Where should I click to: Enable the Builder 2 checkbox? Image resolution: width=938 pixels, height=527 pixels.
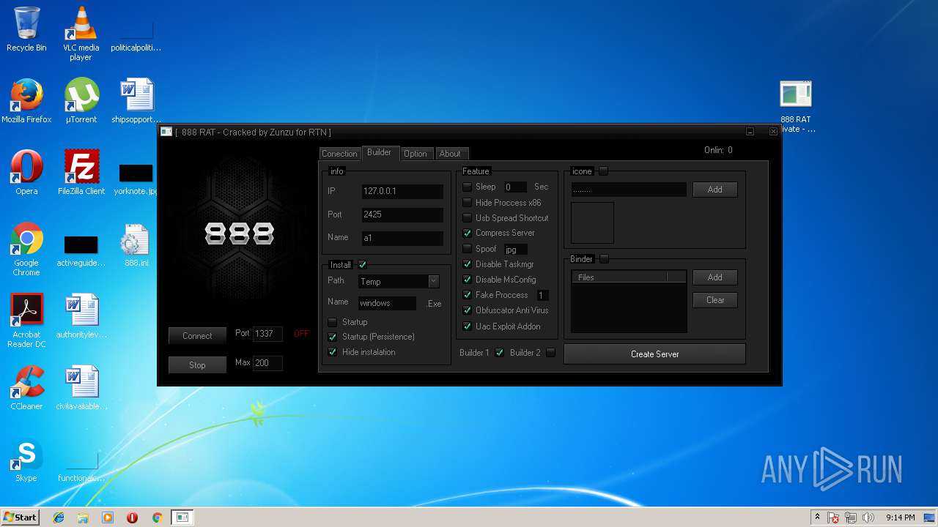551,353
